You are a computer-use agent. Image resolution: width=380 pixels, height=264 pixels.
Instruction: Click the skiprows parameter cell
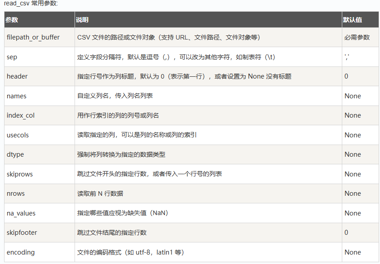(x=20, y=174)
